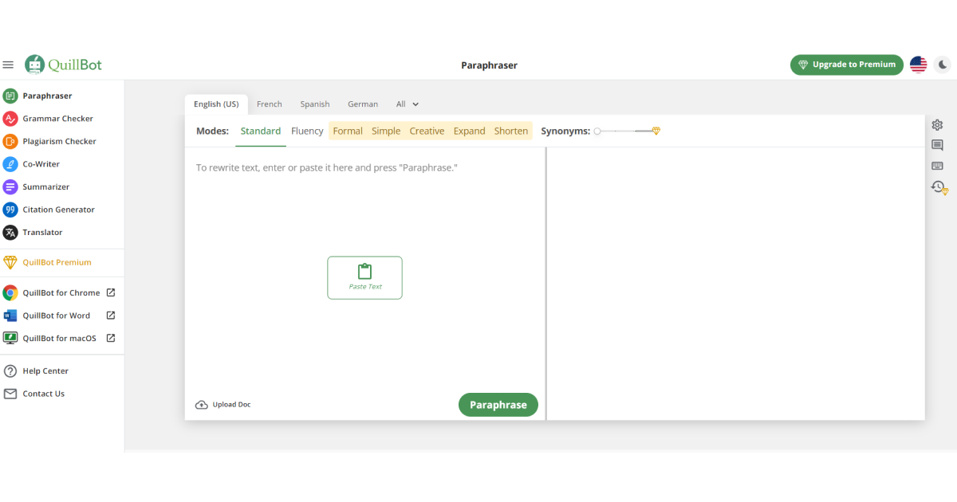This screenshot has width=957, height=502.
Task: Open the keyboard hotkeys icon
Action: pyautogui.click(x=937, y=166)
